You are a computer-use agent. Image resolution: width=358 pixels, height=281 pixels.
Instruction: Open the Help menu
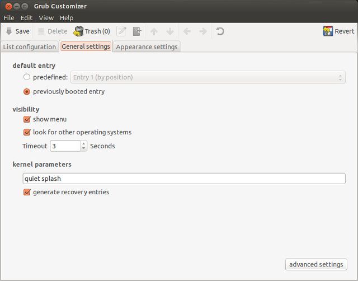(x=67, y=18)
